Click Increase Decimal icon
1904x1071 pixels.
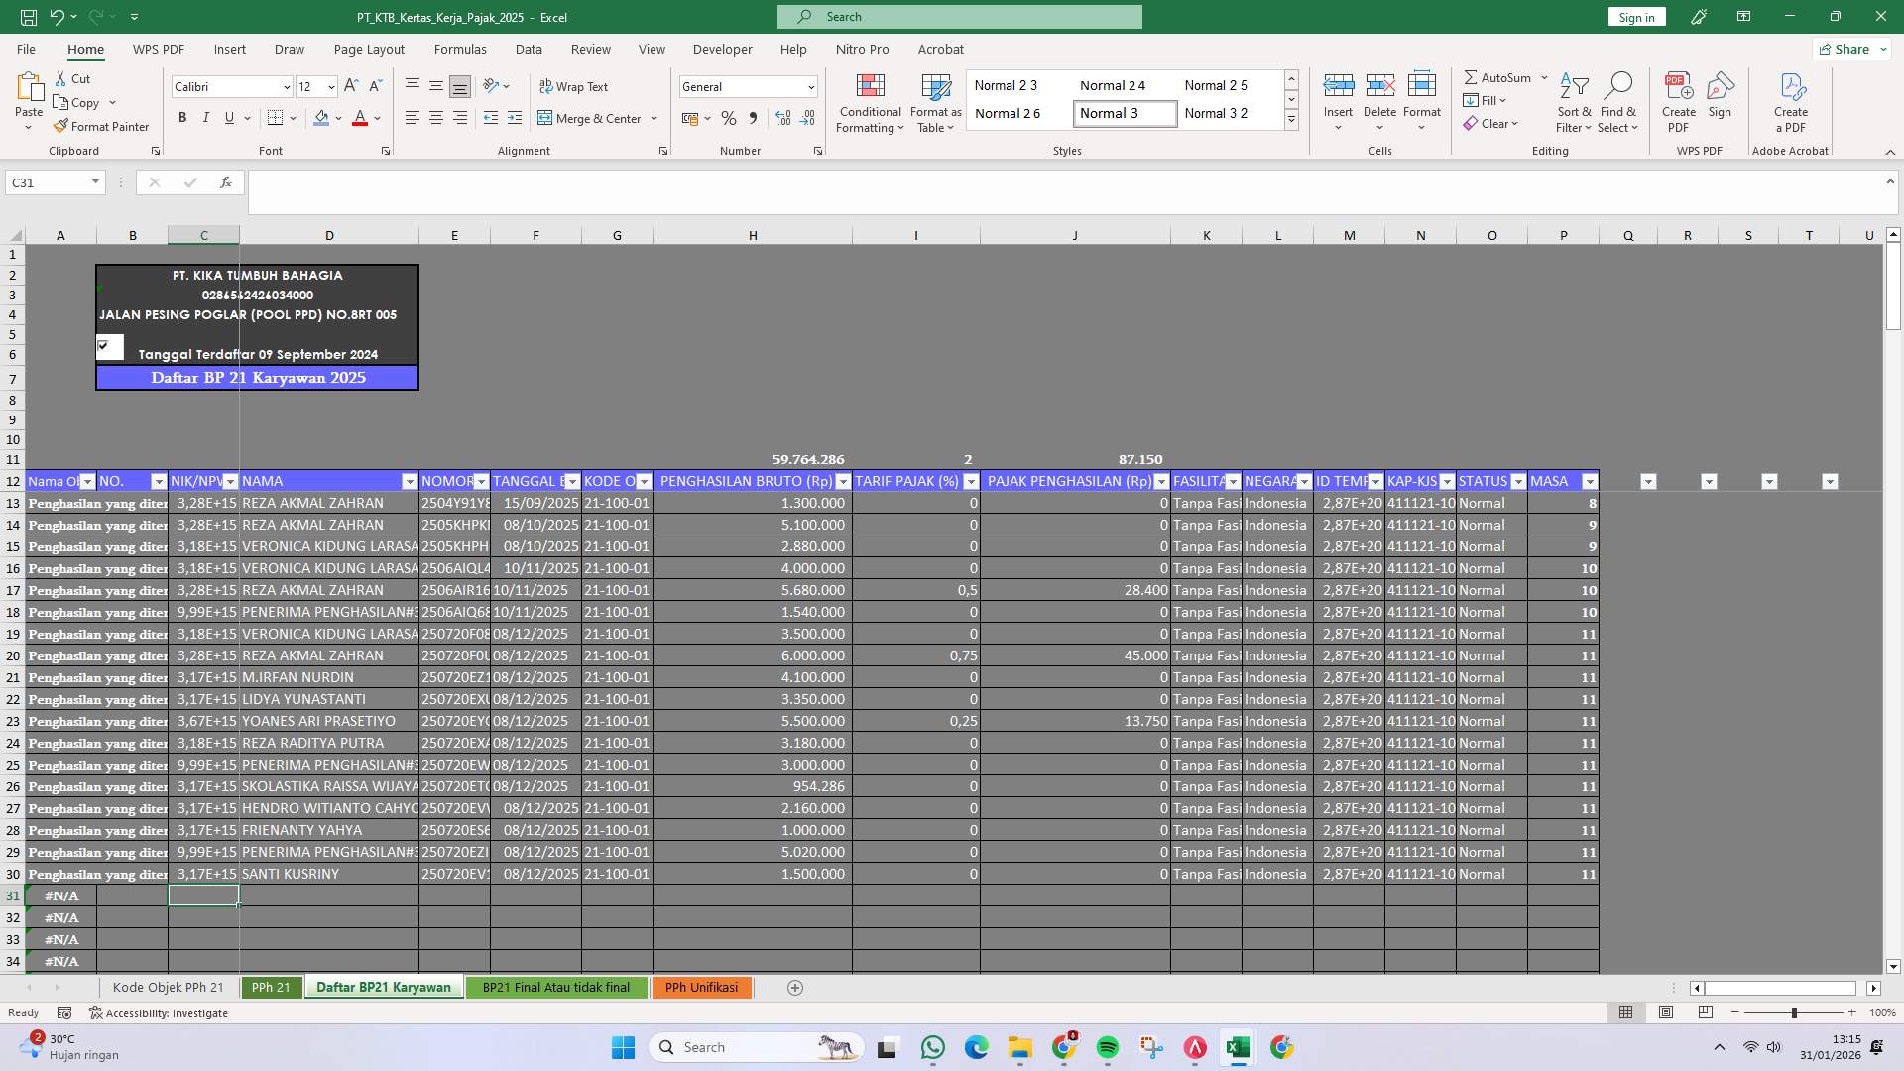tap(783, 118)
